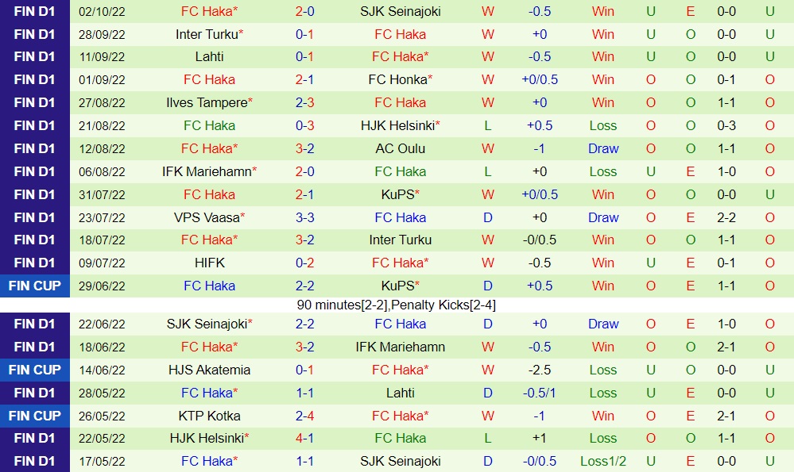
Task: Open the 3-3 score details
Action: pyautogui.click(x=304, y=217)
